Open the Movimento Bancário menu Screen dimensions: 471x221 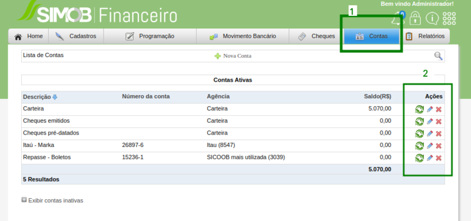243,36
